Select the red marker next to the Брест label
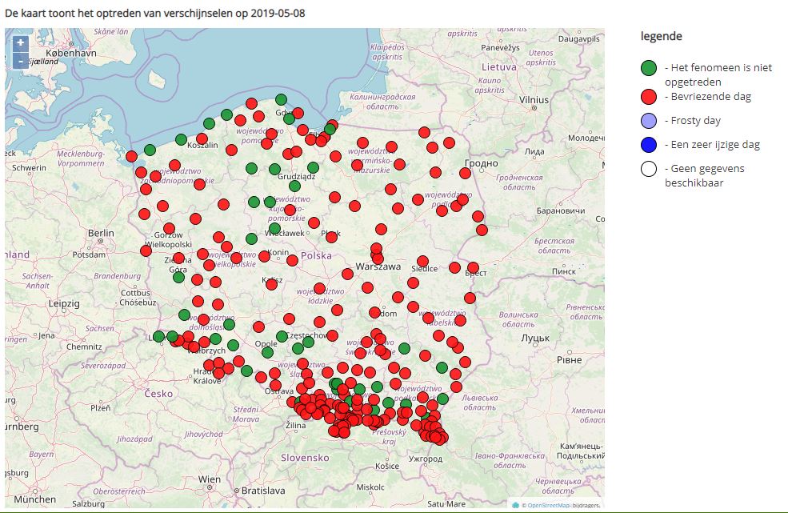This screenshot has height=513, width=788. coord(473,267)
